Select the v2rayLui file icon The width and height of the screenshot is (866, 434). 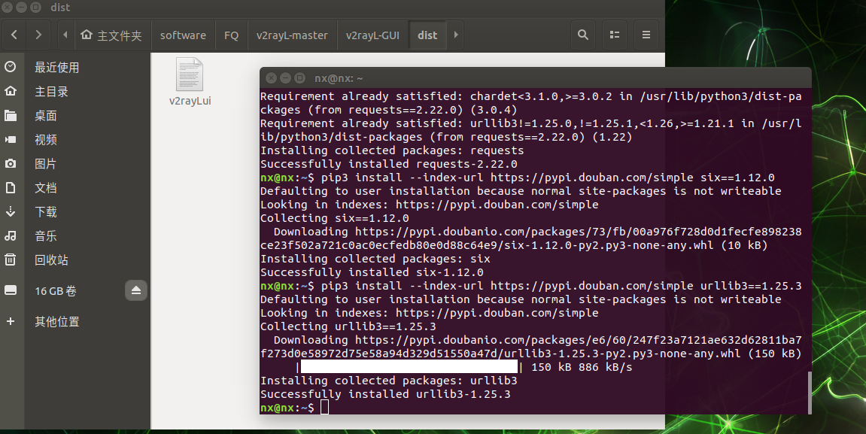point(190,74)
